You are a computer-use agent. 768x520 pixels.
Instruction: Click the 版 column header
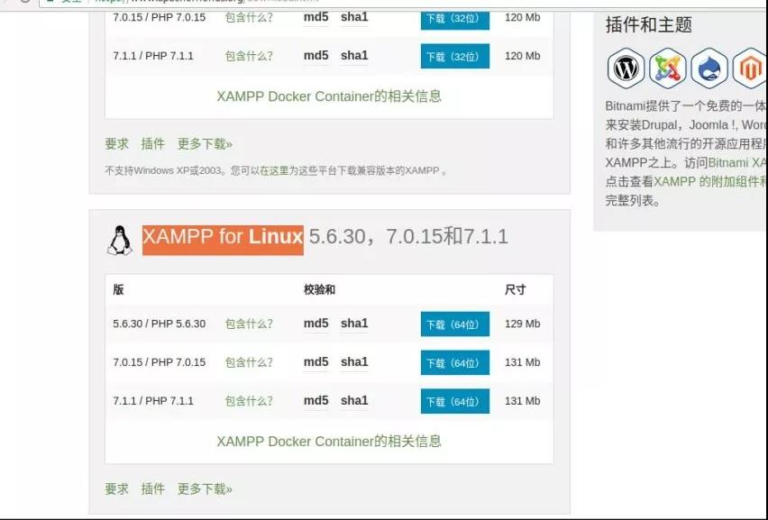click(118, 290)
